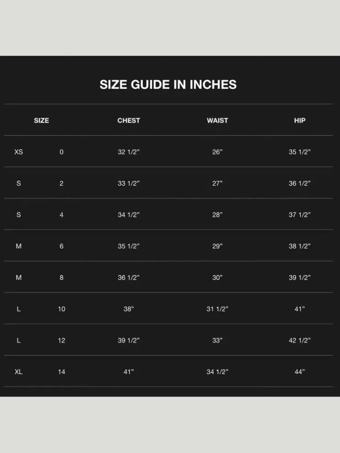Click the 44" hip measurement
Viewport: 340px width, 453px height.
pyautogui.click(x=299, y=372)
